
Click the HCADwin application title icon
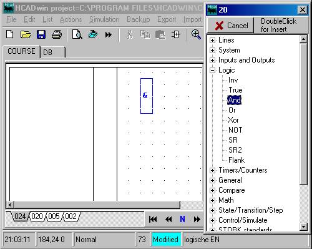click(9, 8)
